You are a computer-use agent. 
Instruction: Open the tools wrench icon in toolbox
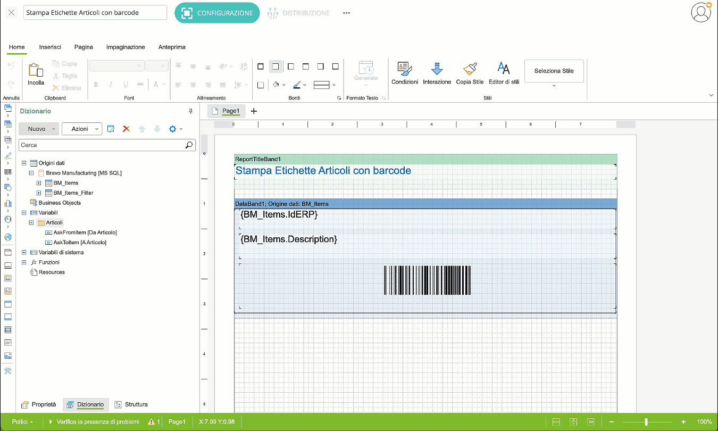click(7, 371)
